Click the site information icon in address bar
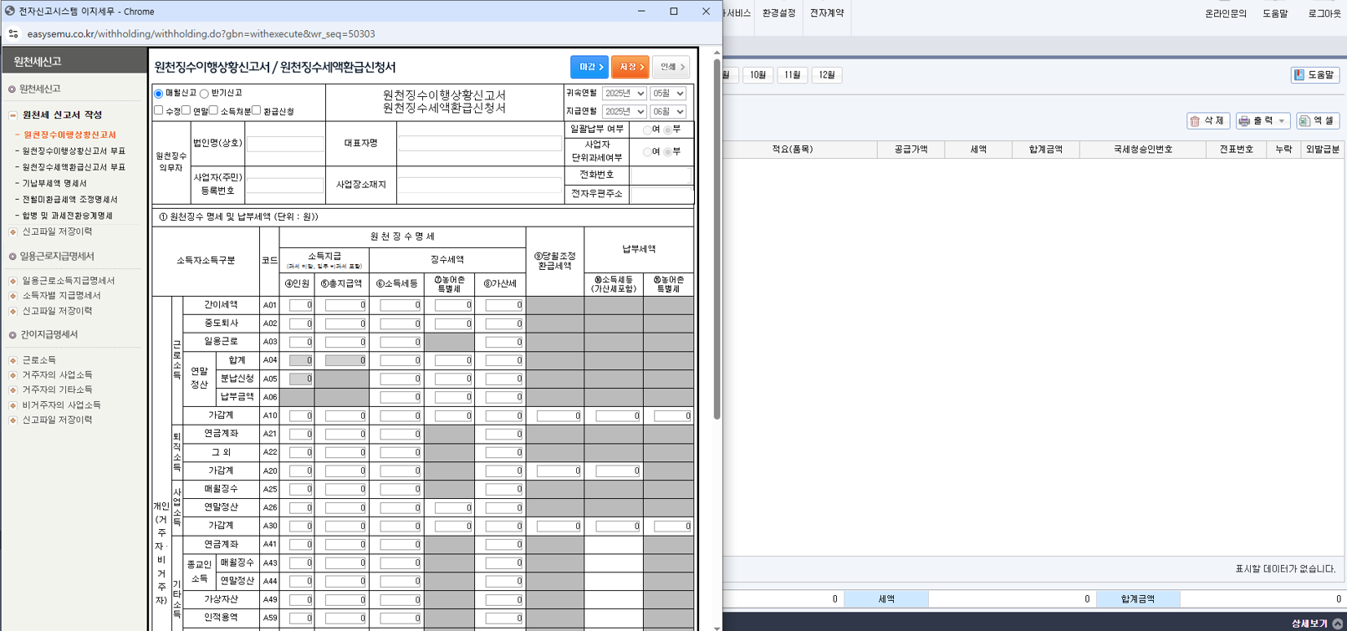The height and width of the screenshot is (631, 1347). pyautogui.click(x=13, y=34)
